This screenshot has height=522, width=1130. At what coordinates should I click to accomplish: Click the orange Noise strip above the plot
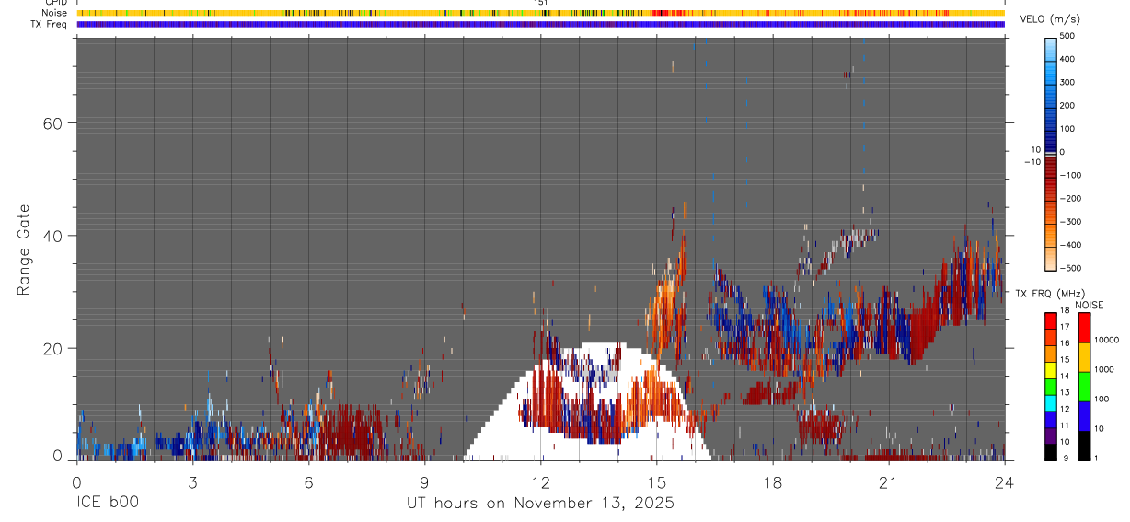540,13
